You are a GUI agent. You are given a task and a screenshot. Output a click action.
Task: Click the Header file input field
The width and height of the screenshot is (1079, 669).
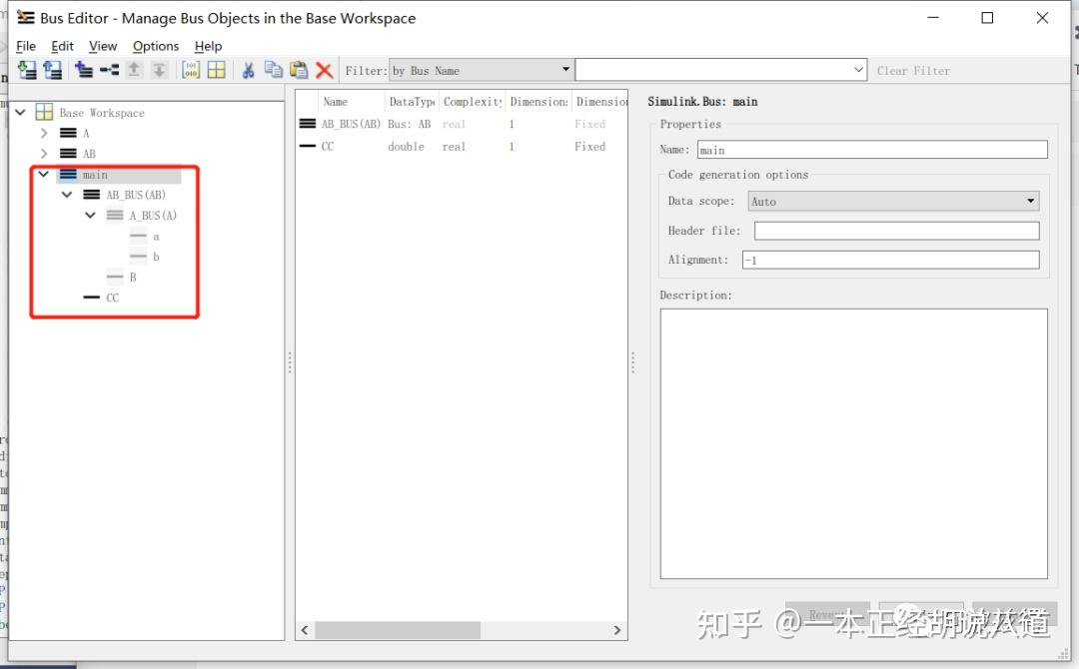point(895,230)
